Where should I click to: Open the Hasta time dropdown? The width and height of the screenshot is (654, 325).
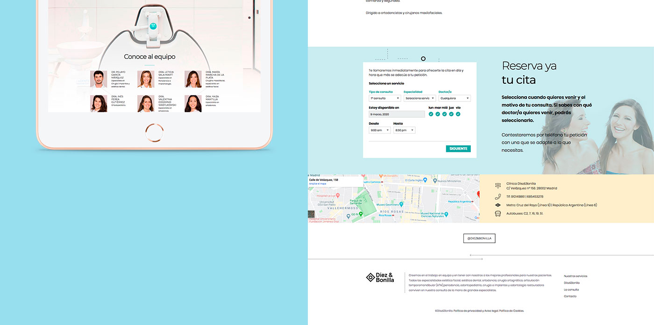404,130
